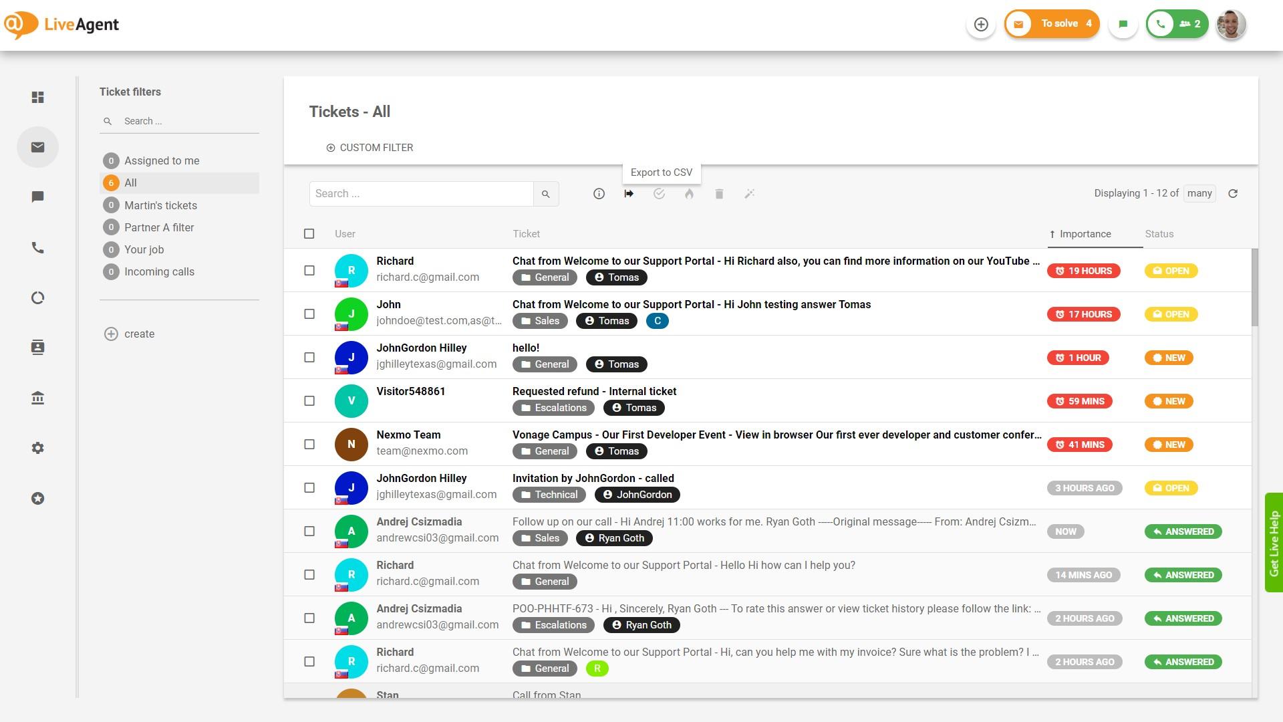Screen dimensions: 1283x722
Task: Open the Chats section in left sidebar
Action: pos(38,197)
